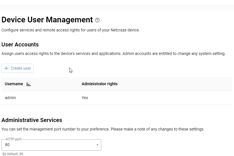
Task: Click the Administrator rights column header
Action: (100, 84)
